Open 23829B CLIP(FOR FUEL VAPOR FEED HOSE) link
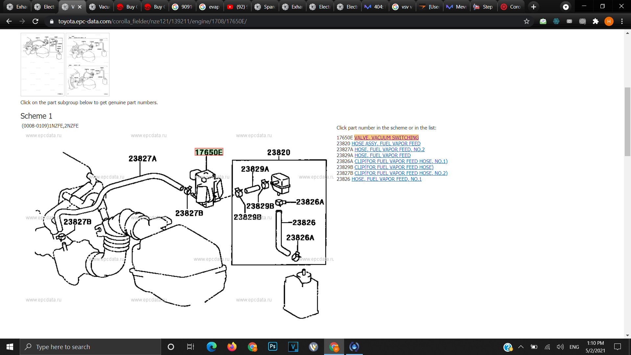Viewport: 631px width, 355px height. (x=394, y=167)
